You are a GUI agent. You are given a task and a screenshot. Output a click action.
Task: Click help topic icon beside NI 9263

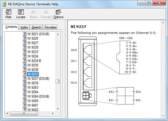point(24,87)
